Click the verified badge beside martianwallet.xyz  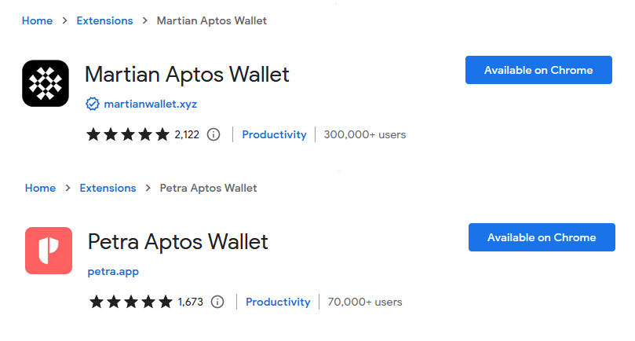click(x=93, y=104)
